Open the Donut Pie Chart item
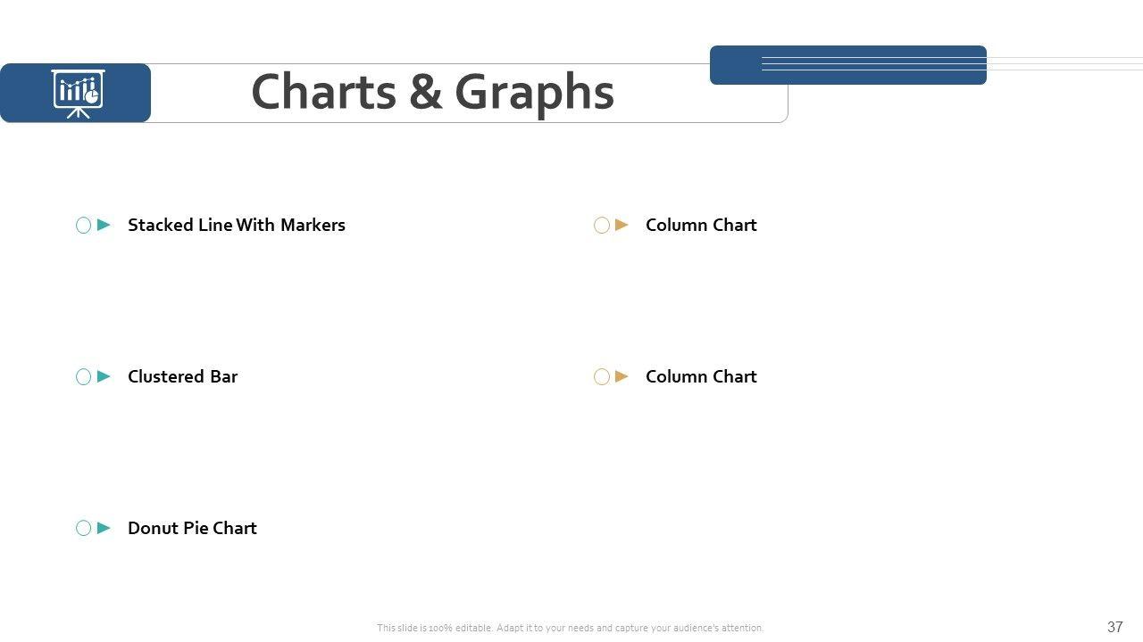Screen dimensions: 1143x642 [x=192, y=528]
